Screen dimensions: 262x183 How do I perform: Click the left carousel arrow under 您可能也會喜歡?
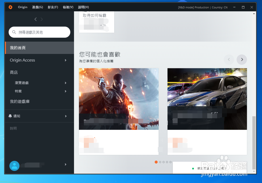(229, 60)
